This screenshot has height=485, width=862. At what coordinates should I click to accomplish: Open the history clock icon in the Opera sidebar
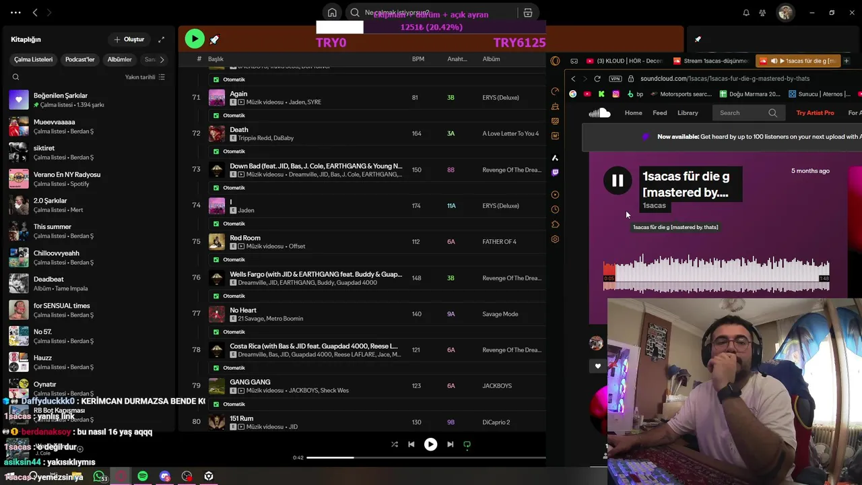click(x=555, y=209)
